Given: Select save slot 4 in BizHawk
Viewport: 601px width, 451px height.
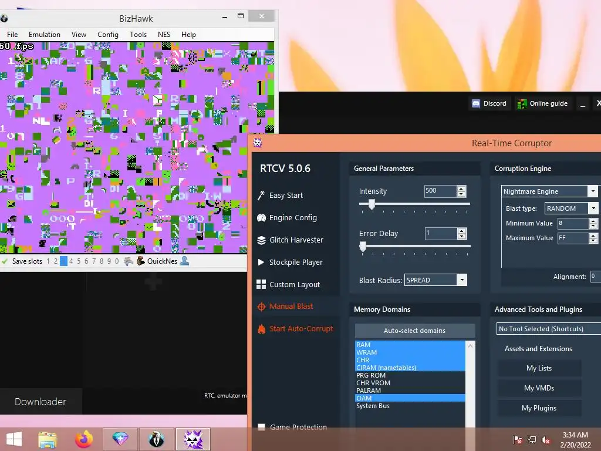Looking at the screenshot, I should [x=71, y=261].
